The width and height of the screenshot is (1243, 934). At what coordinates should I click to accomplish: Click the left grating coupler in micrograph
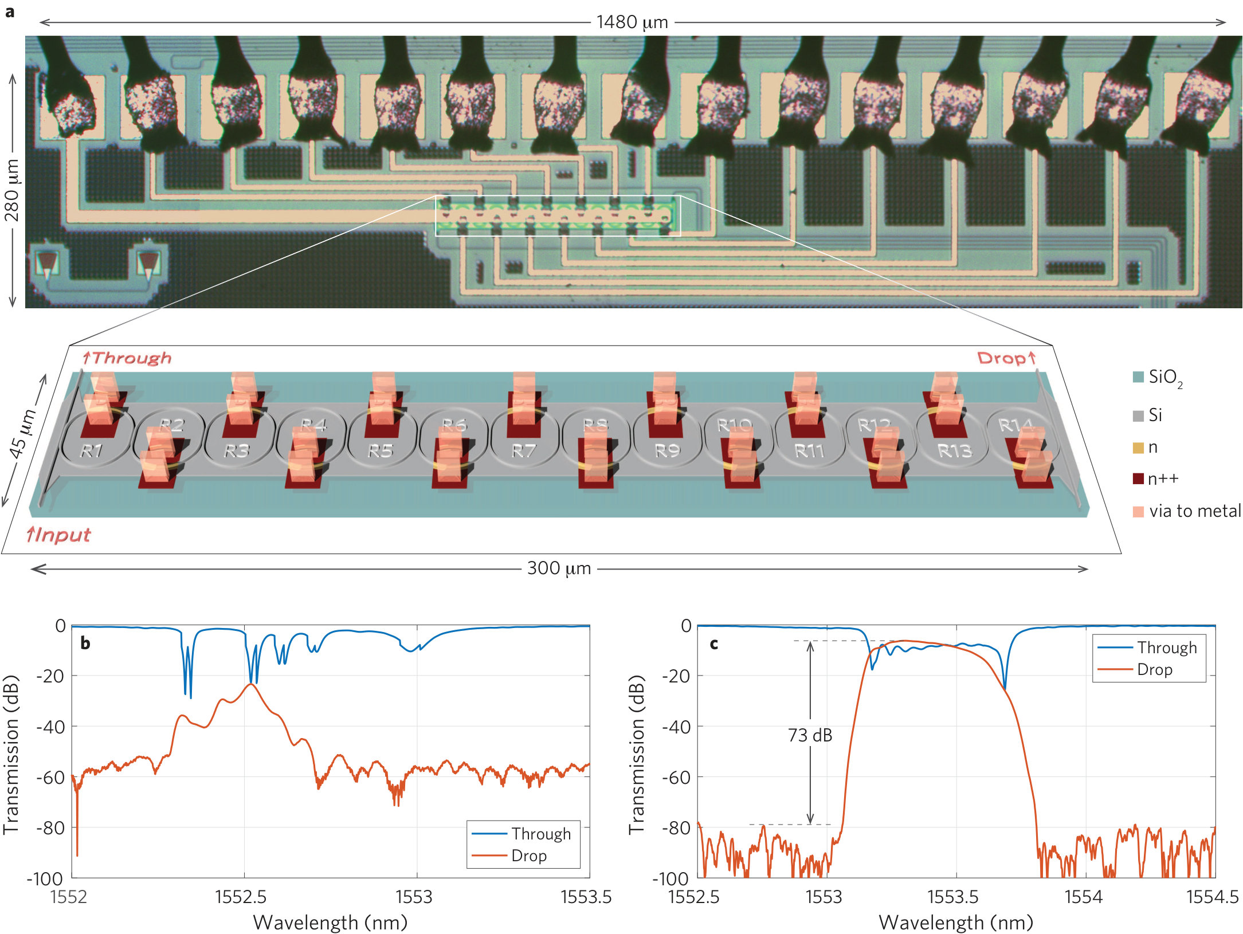(x=48, y=265)
